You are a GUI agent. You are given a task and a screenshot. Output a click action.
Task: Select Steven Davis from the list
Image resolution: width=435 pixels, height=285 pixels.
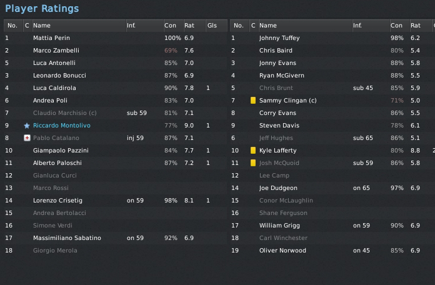click(x=279, y=126)
